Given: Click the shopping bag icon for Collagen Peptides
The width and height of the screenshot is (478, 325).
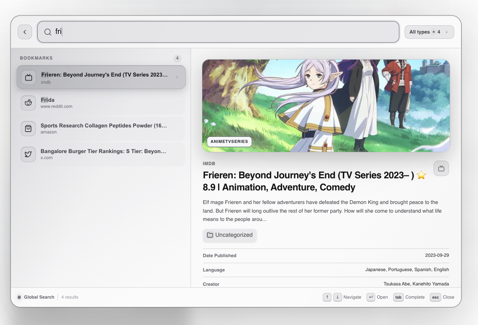Looking at the screenshot, I should pyautogui.click(x=28, y=129).
